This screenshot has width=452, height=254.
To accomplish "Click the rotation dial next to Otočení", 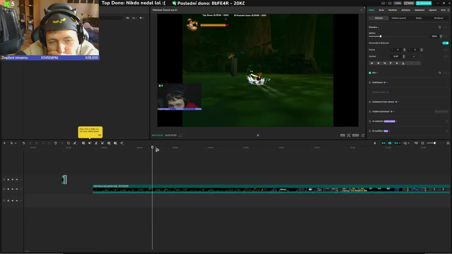I will 414,56.
